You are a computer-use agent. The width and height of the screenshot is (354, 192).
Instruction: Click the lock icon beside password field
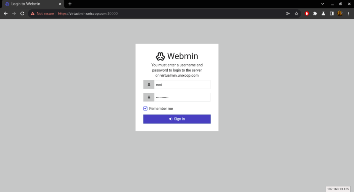pyautogui.click(x=149, y=97)
